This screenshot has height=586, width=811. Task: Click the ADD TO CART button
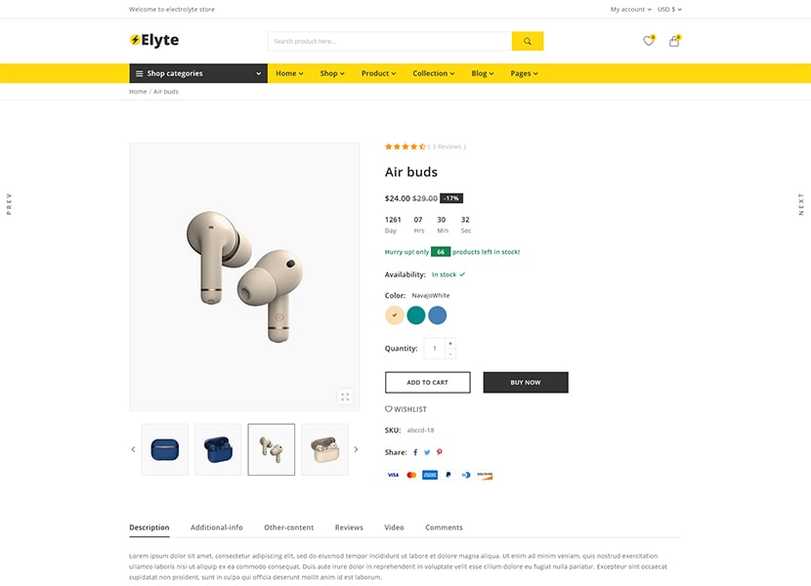428,382
